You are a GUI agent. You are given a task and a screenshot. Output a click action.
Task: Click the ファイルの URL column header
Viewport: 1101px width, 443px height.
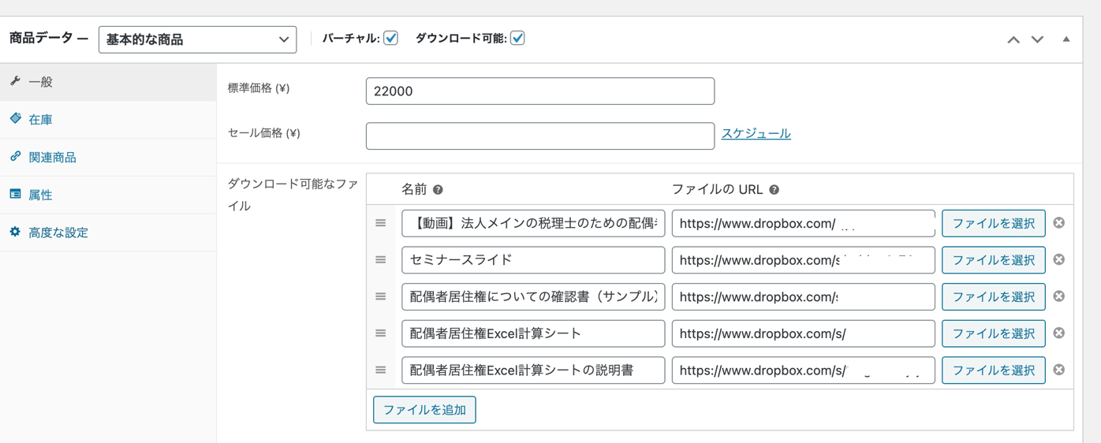pos(717,189)
